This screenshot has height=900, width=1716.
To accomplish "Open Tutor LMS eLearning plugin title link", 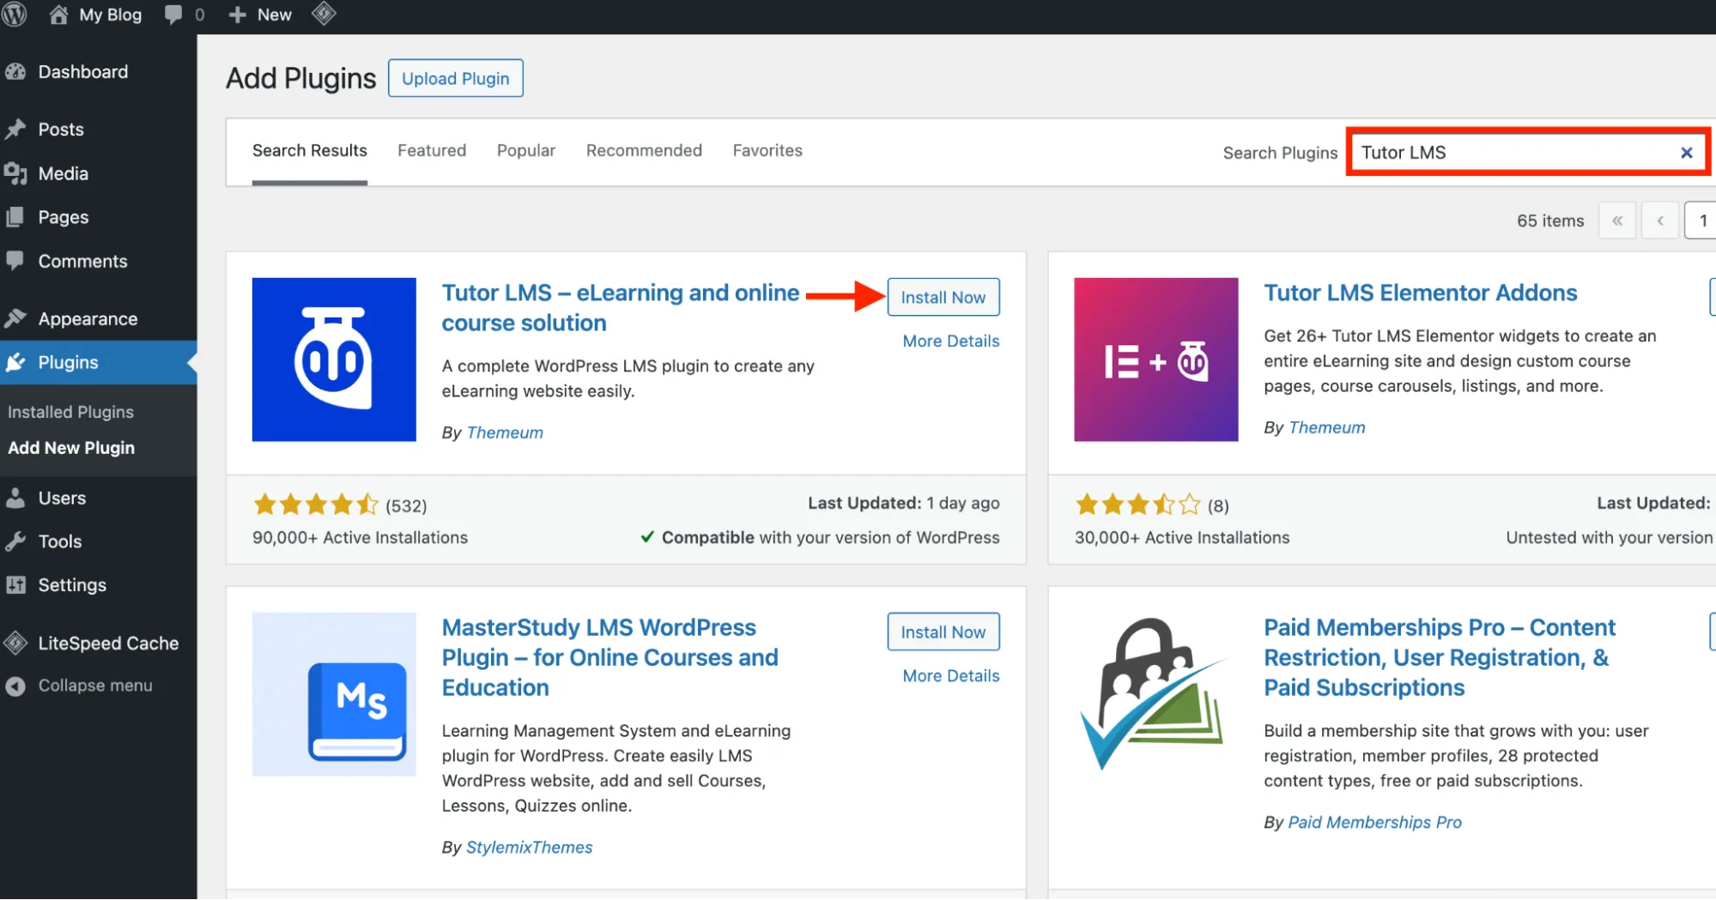I will click(x=621, y=308).
